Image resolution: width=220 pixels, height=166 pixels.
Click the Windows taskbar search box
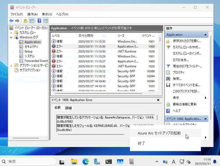[x=28, y=161]
